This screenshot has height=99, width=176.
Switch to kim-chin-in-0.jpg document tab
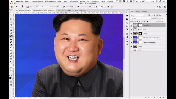(x=72, y=10)
